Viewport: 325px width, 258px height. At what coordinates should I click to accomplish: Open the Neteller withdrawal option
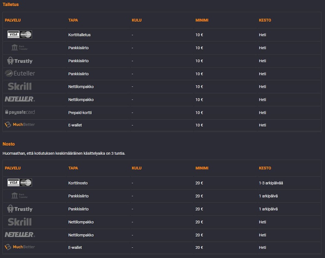click(19, 235)
